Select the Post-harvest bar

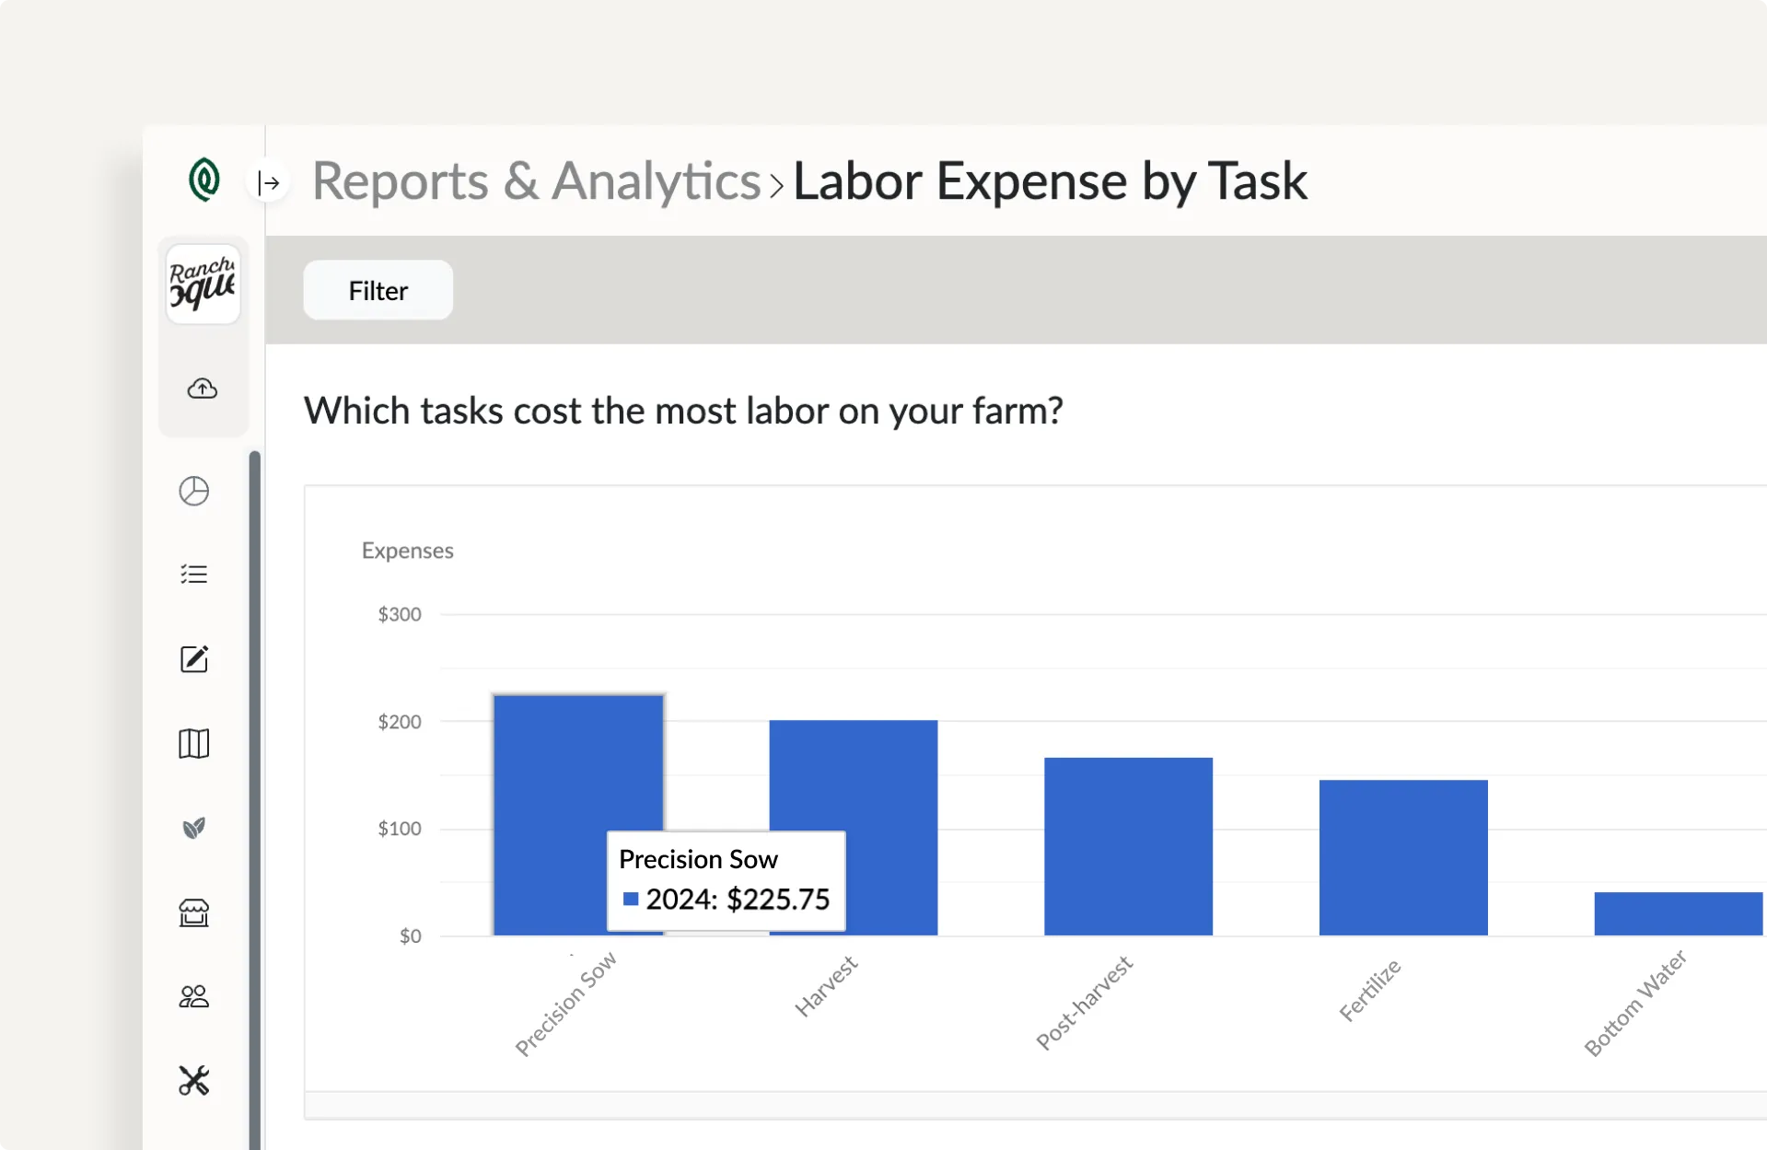[1128, 845]
